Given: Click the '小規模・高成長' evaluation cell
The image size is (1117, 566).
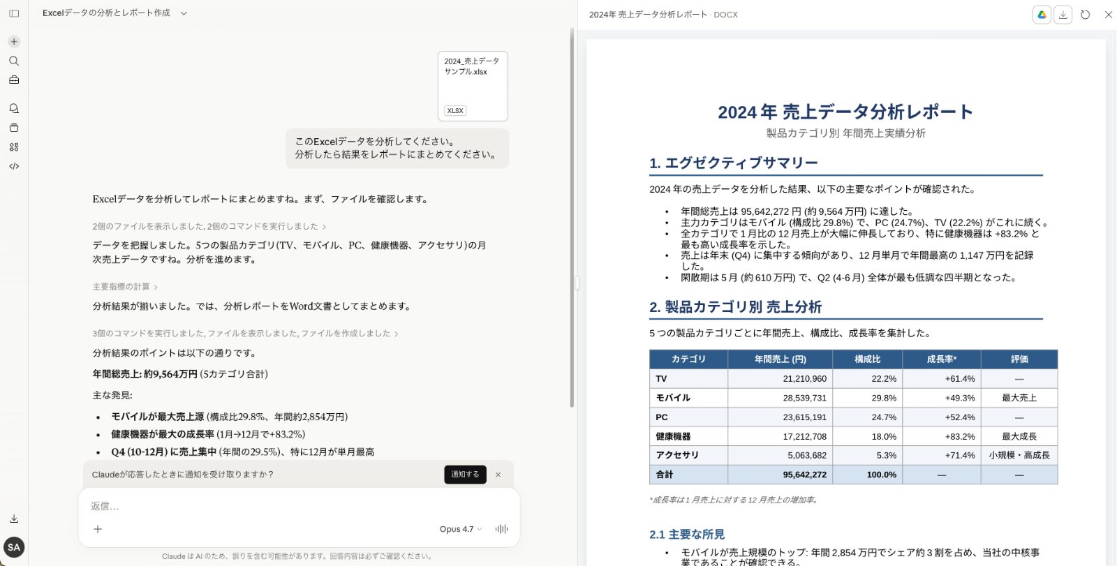Looking at the screenshot, I should 1019,455.
